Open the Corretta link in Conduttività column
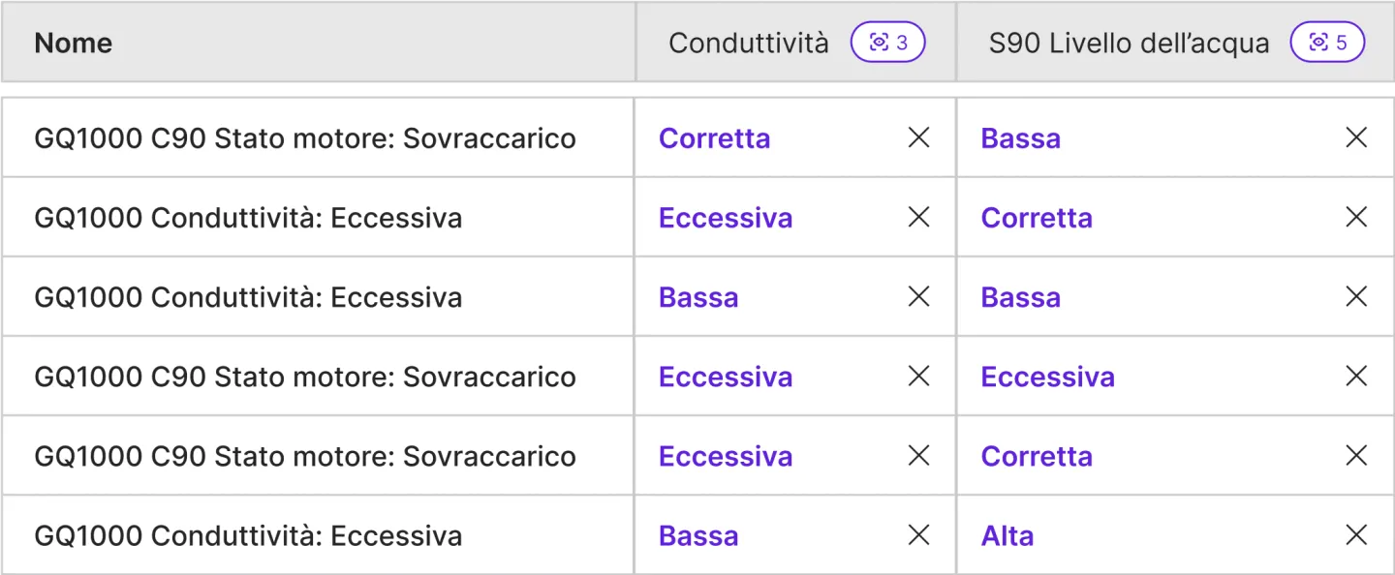The width and height of the screenshot is (1395, 575). [x=714, y=138]
